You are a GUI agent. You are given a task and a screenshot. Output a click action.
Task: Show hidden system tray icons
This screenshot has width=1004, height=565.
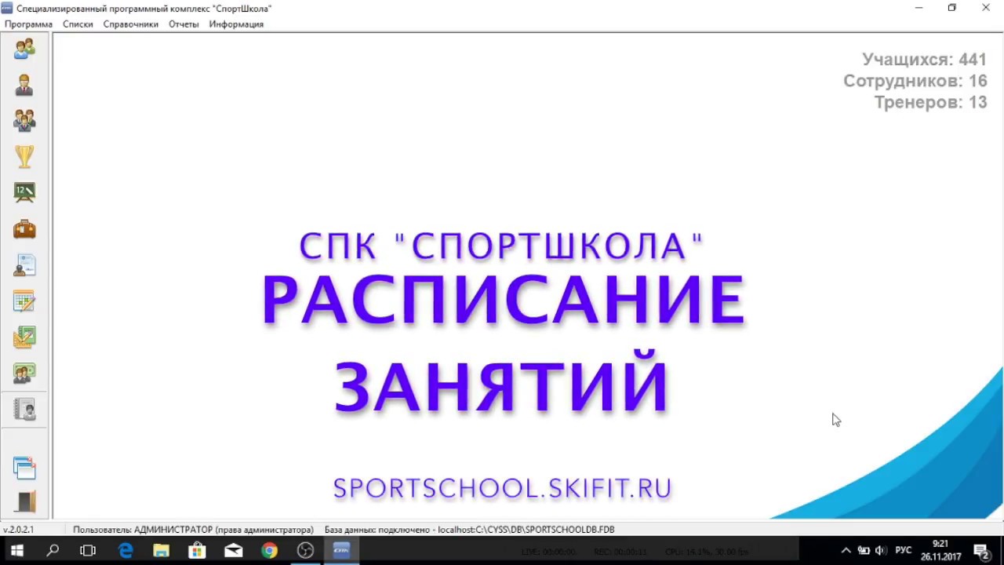coord(846,551)
